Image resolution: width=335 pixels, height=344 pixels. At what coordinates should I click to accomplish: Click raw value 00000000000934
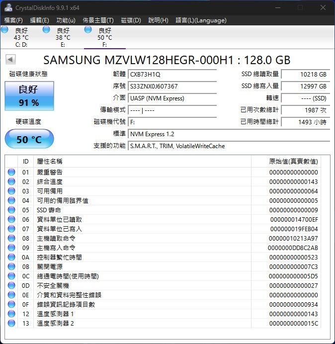(x=294, y=304)
